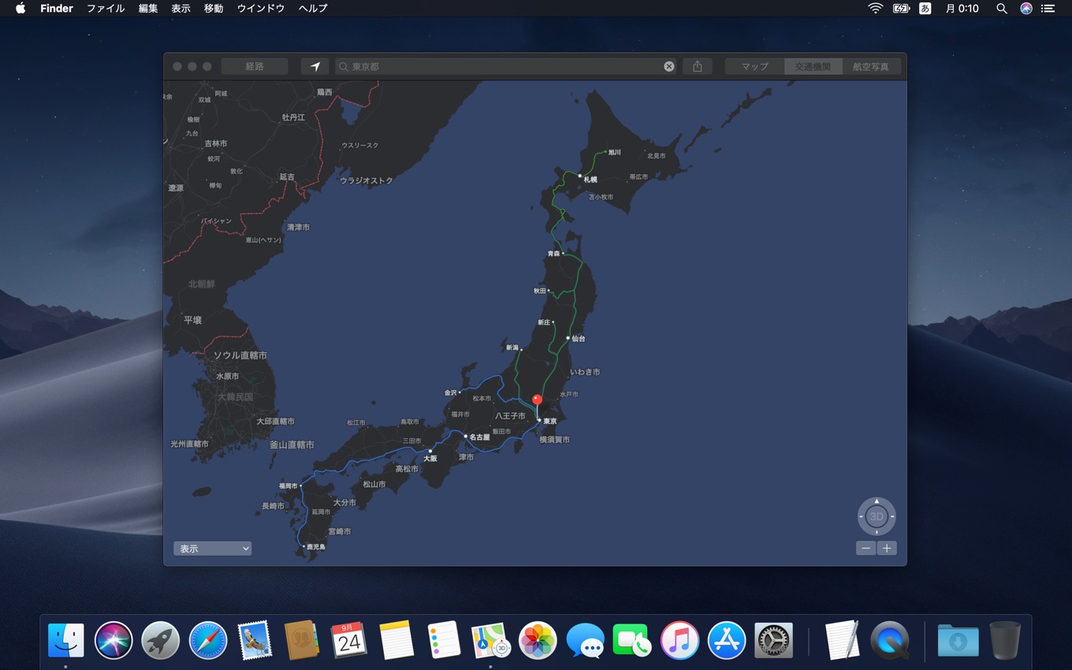Open the Downloads folder stack in Dock
Viewport: 1072px width, 670px height.
tap(958, 640)
